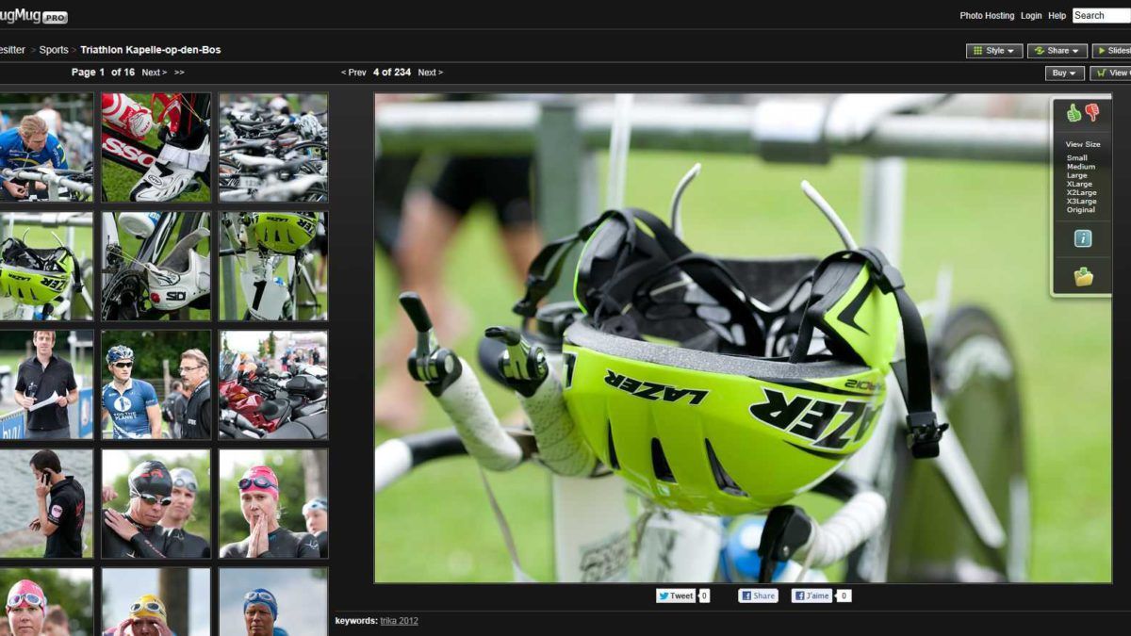Viewport: 1131px width, 636px height.
Task: Open the Photo Hosting link
Action: point(987,16)
